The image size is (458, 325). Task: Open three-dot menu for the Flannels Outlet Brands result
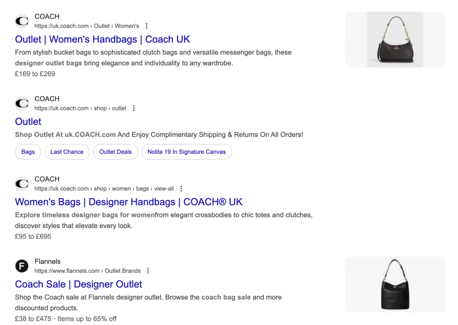coord(148,271)
